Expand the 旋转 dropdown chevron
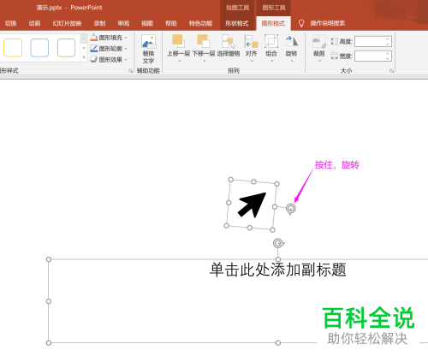This screenshot has width=428, height=356. [x=292, y=61]
